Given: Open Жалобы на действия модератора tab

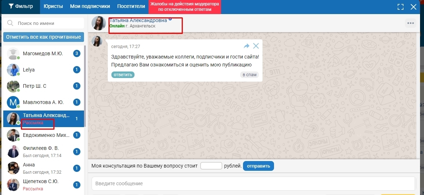Looking at the screenshot, I should tap(185, 7).
